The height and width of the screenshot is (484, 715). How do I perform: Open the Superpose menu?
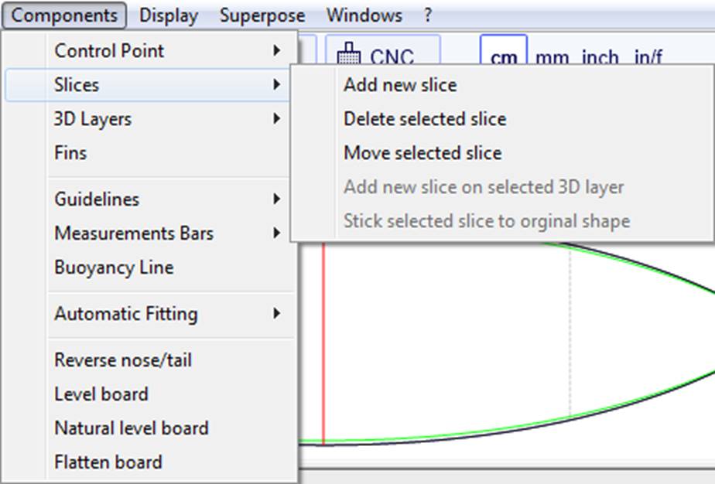pos(262,15)
